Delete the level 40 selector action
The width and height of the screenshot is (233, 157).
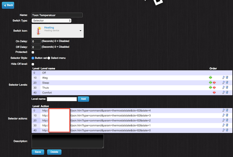coord(227,130)
